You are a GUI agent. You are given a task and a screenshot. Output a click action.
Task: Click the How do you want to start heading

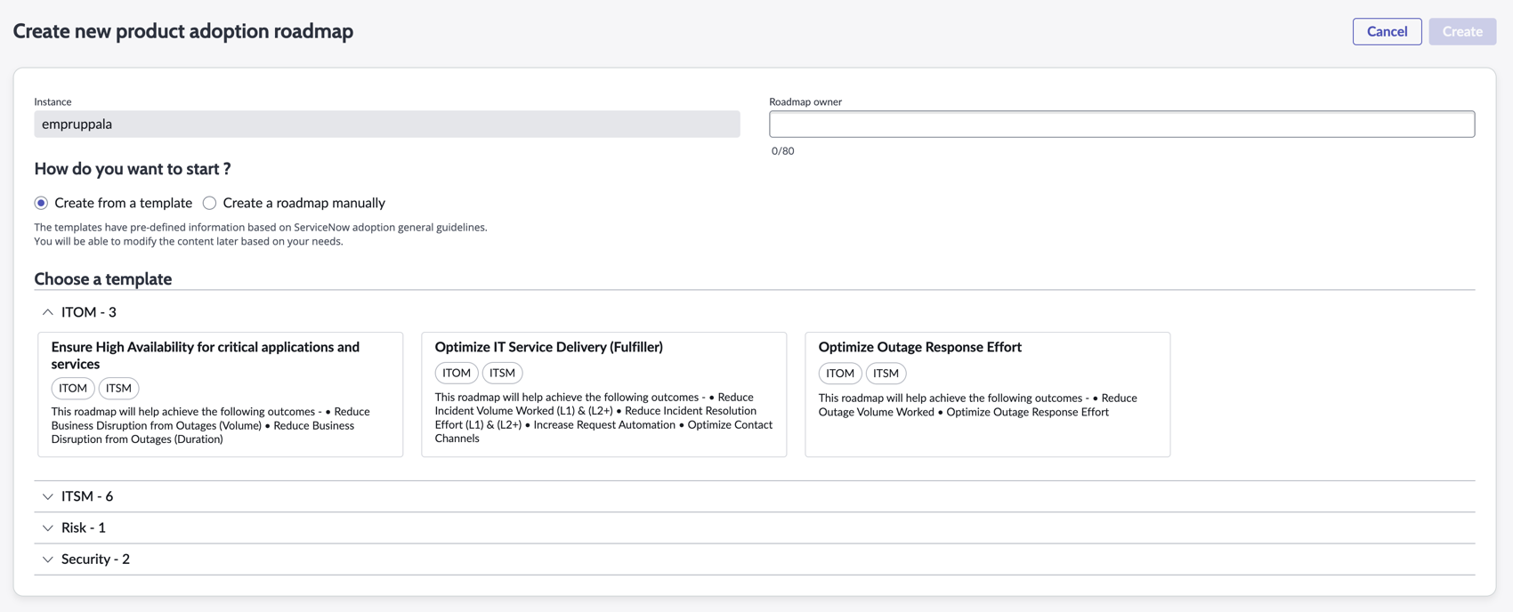coord(133,168)
